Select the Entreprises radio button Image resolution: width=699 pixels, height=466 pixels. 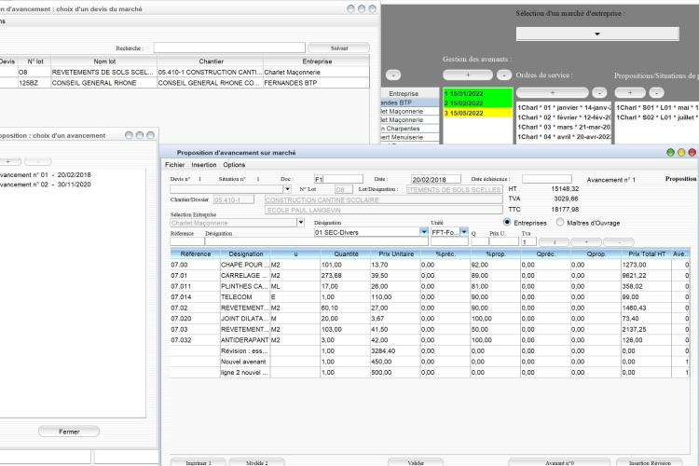(507, 222)
